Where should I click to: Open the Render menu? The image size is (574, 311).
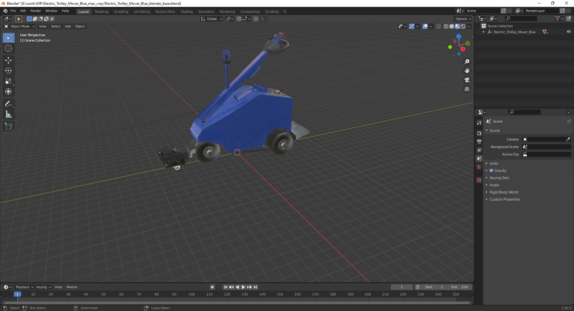pos(36,11)
